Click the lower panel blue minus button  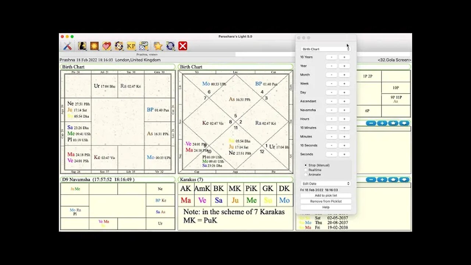(371, 180)
